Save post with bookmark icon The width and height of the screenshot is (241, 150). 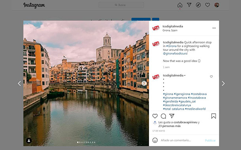213,116
